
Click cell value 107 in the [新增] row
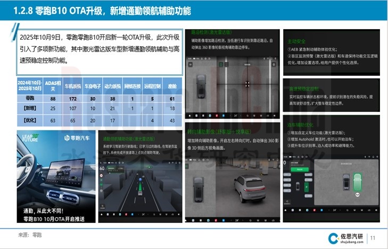[x=73, y=108]
